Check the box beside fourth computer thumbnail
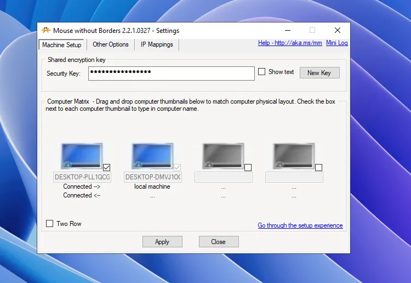 [319, 167]
